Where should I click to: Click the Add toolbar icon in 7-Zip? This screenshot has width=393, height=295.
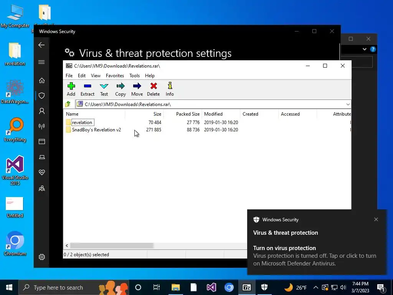[71, 89]
